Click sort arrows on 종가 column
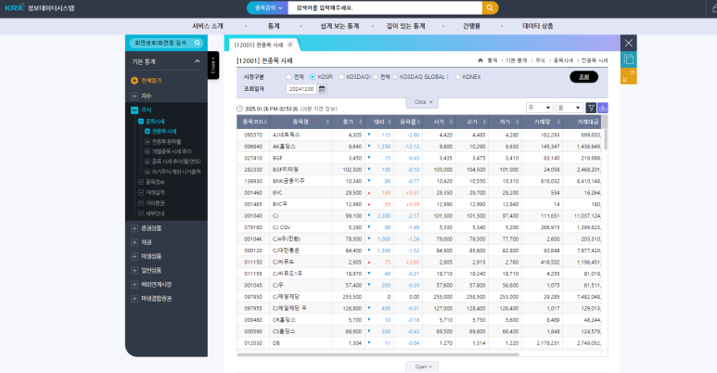 click(x=360, y=122)
